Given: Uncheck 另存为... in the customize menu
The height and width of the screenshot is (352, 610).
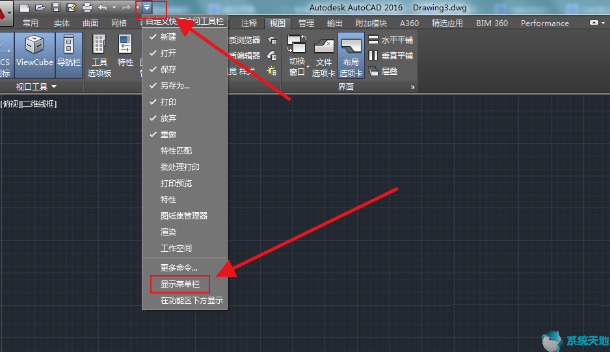Looking at the screenshot, I should click(x=185, y=86).
